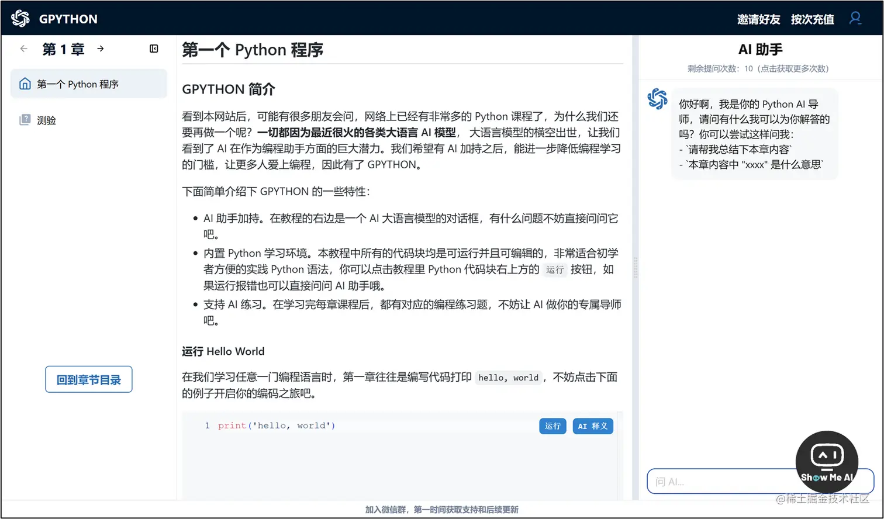884x519 pixels.
Task: Click the panel resize handle between content and AI
Action: 636,268
